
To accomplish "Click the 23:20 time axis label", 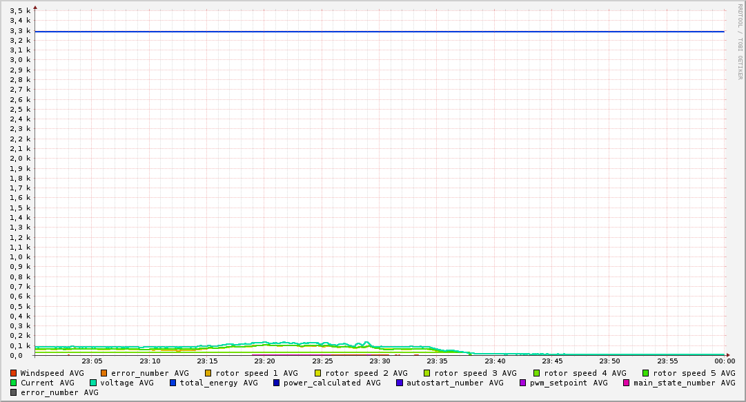I will click(x=264, y=361).
